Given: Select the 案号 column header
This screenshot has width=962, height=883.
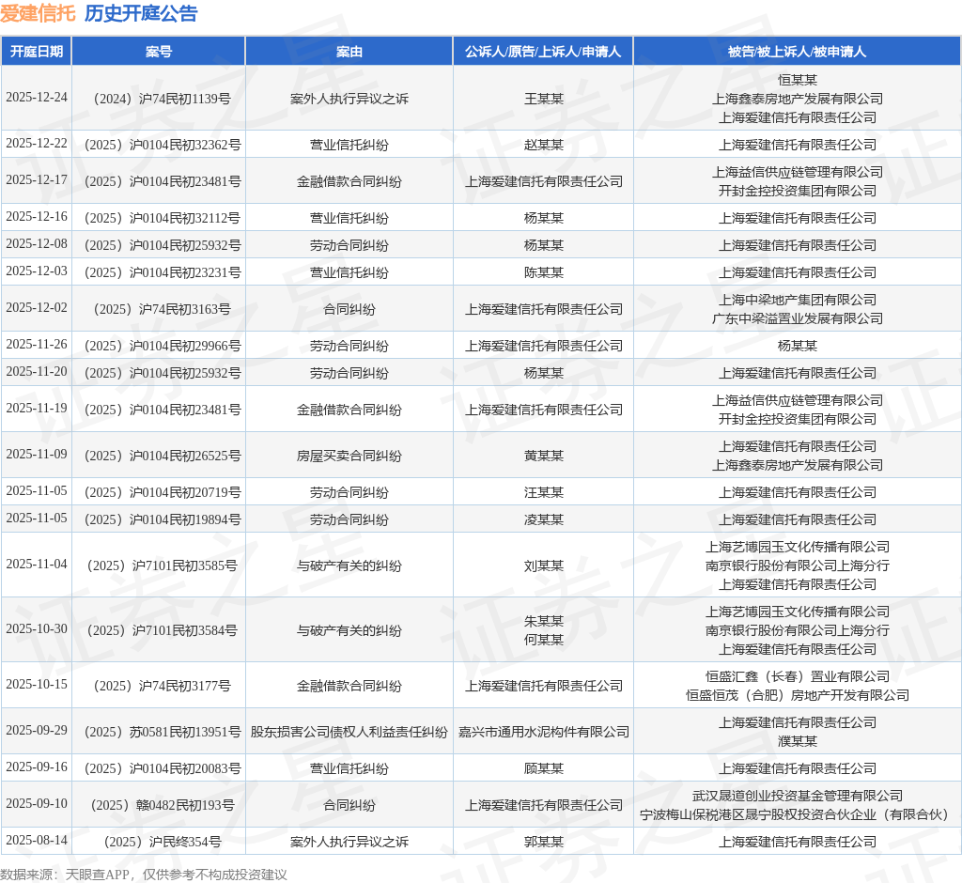Looking at the screenshot, I should tap(158, 52).
